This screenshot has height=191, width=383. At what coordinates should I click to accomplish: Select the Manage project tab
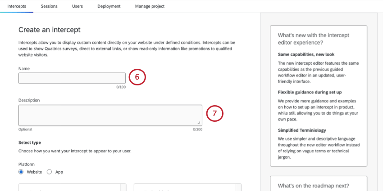coord(150,6)
